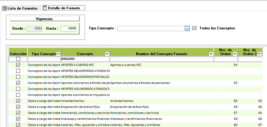Open filter arrow on Tipo Concepto column
The width and height of the screenshot is (267, 127).
(58, 54)
